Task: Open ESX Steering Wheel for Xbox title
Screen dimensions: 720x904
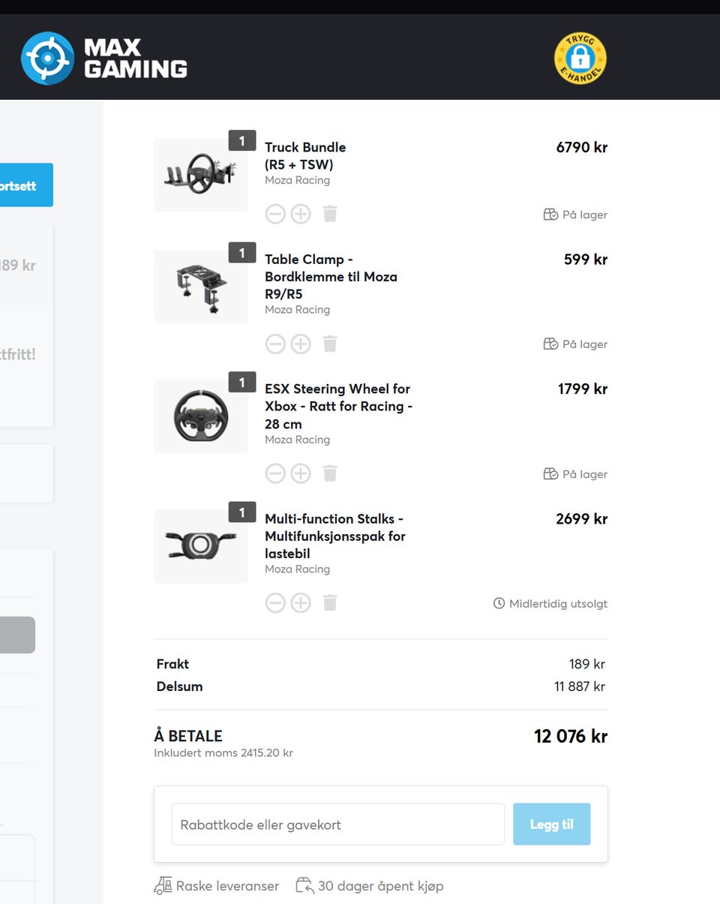Action: (338, 407)
